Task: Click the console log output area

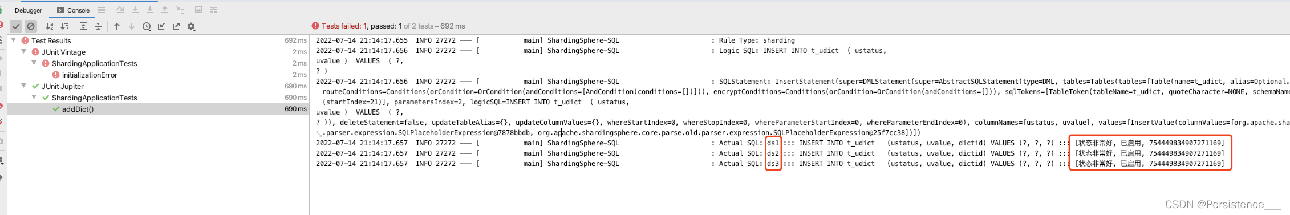Action: coord(800,125)
